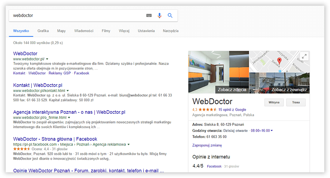Open WebDoctor - Strona główna Facebook result
This screenshot has width=330, height=178.
(x=55, y=139)
